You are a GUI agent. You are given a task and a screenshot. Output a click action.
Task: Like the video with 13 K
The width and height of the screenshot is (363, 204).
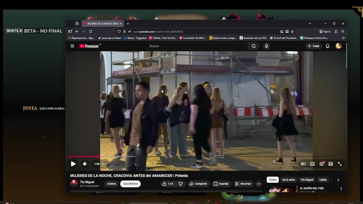(x=168, y=184)
